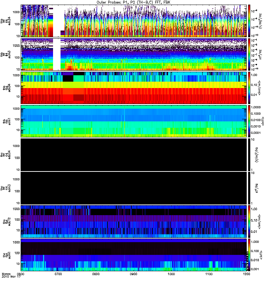Screen dimensions: 267x284
Task: Click the <|nT|> unit label of thb fbk scm1
Action: tap(262, 121)
